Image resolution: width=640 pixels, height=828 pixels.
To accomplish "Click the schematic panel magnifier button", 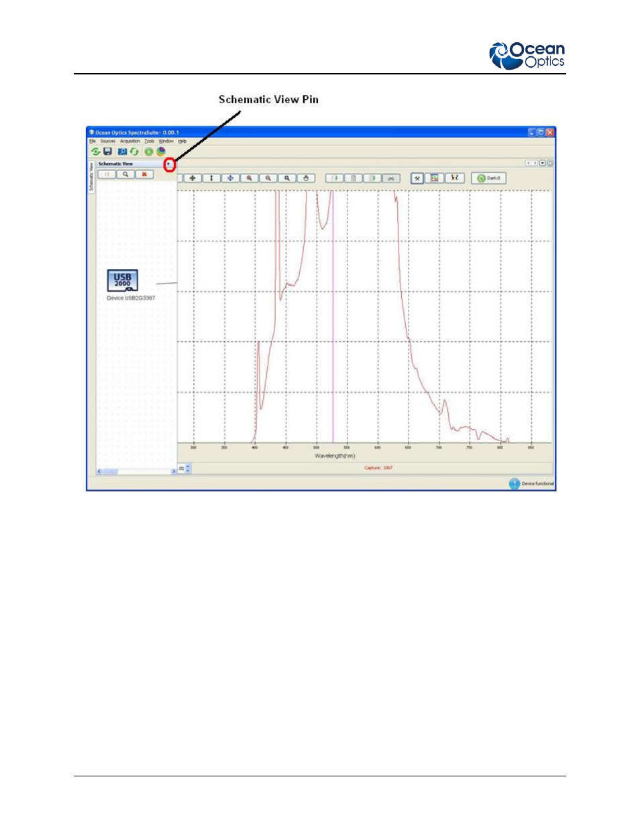I will (x=125, y=174).
